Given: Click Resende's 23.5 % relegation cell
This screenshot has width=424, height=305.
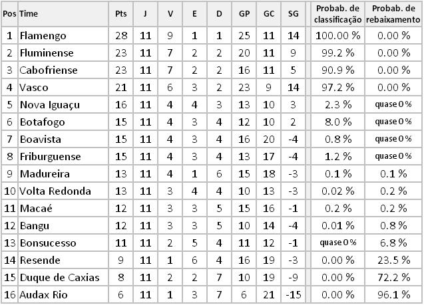Looking at the screenshot, I should pyautogui.click(x=393, y=260).
